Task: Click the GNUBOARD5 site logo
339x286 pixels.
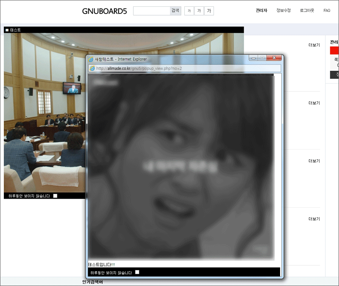Action: point(104,11)
